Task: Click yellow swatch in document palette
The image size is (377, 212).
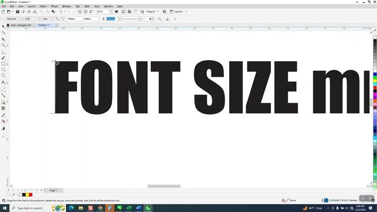Action: 27,195
